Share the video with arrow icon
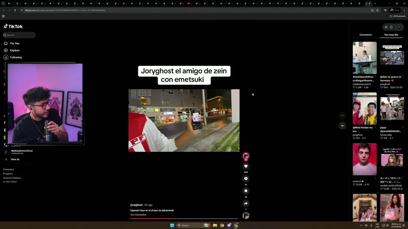 tap(246, 203)
